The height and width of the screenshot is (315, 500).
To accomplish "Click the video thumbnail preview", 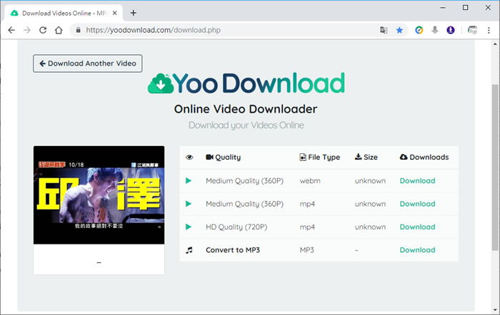I will [x=99, y=195].
